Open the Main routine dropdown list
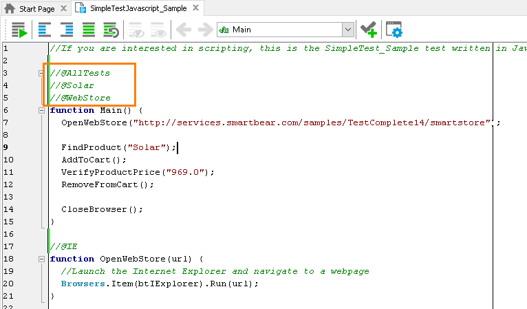Screen dimensions: 527x309 coord(347,30)
